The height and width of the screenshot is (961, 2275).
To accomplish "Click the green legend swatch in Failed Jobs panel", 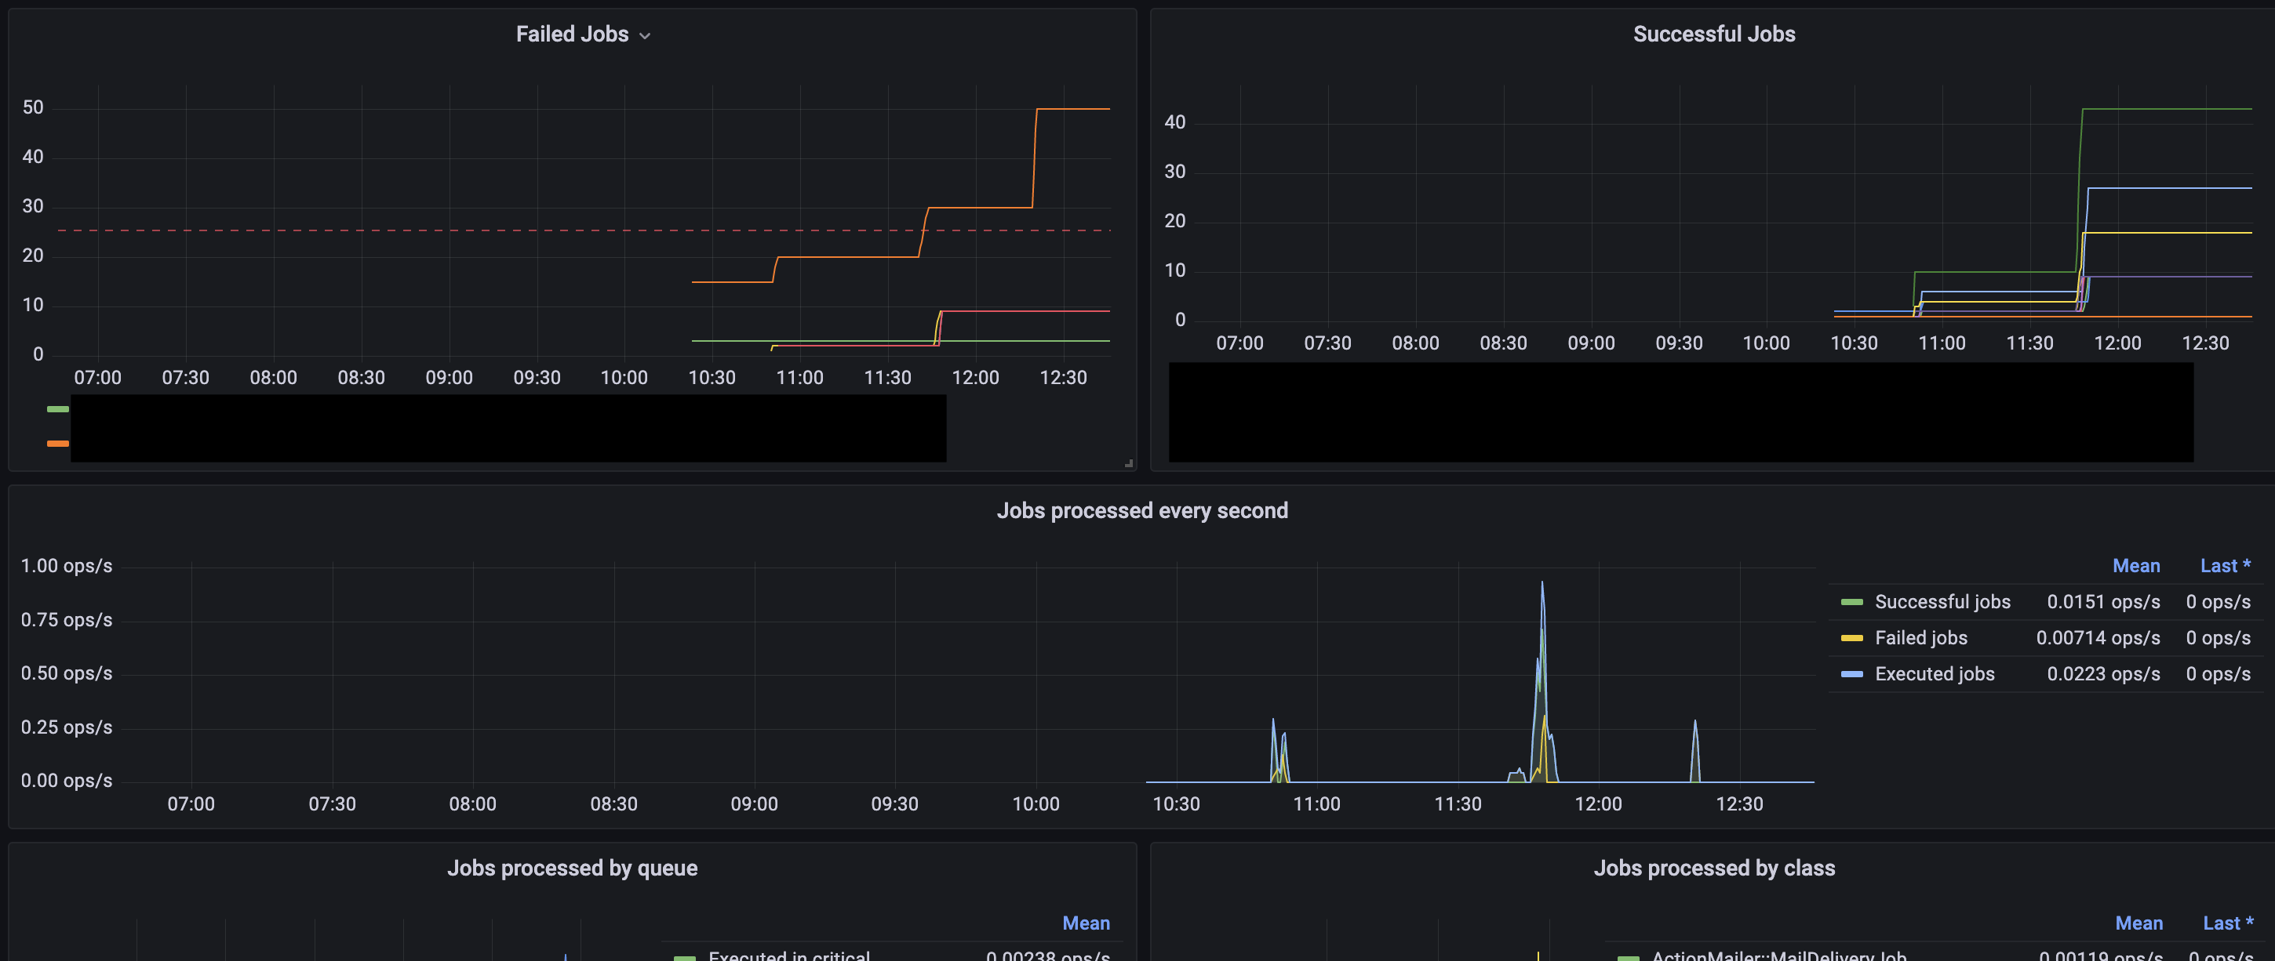I will coord(57,409).
